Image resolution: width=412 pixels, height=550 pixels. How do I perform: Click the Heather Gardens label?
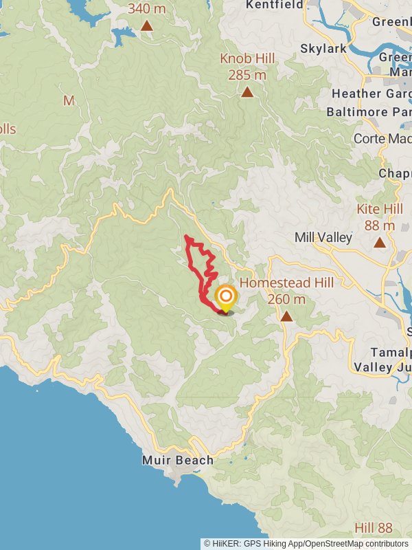pos(371,93)
